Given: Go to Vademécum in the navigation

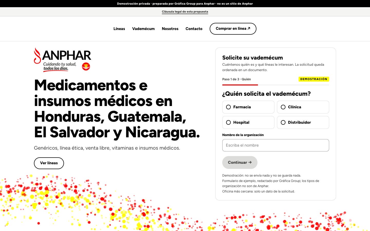Looking at the screenshot, I should [x=143, y=29].
